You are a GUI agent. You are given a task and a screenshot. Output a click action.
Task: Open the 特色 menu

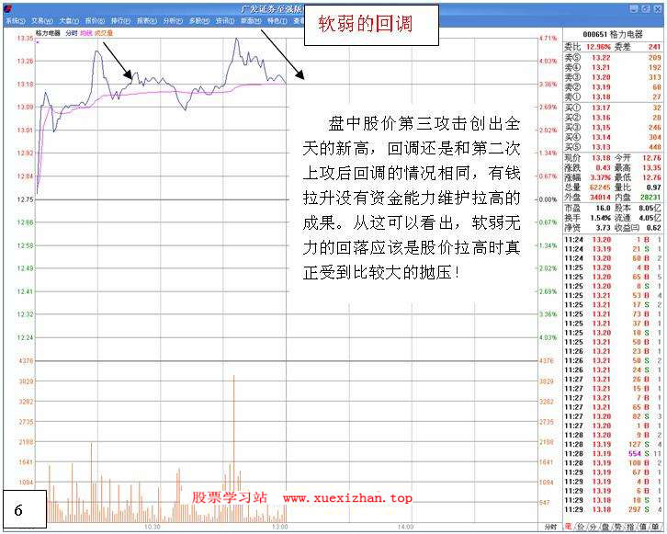(x=277, y=19)
